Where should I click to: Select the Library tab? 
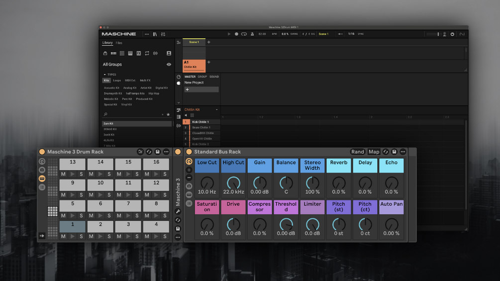[107, 43]
